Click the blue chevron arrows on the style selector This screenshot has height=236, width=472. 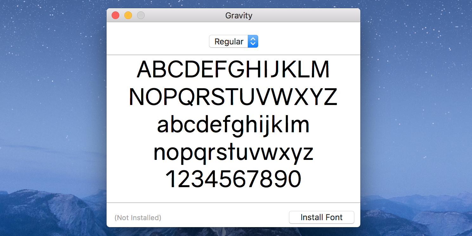coord(253,41)
